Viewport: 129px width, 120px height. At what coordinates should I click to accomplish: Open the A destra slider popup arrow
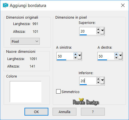(120, 56)
